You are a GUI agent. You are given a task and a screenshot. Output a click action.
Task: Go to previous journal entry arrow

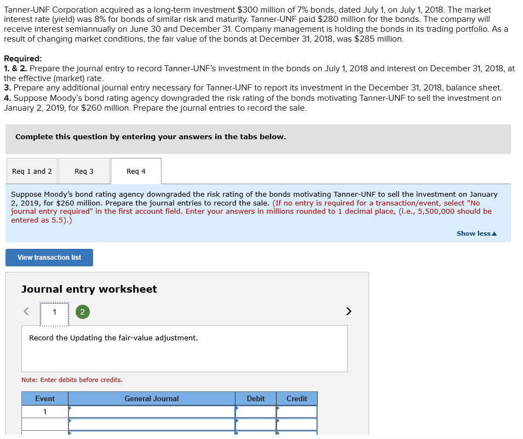[x=26, y=311]
